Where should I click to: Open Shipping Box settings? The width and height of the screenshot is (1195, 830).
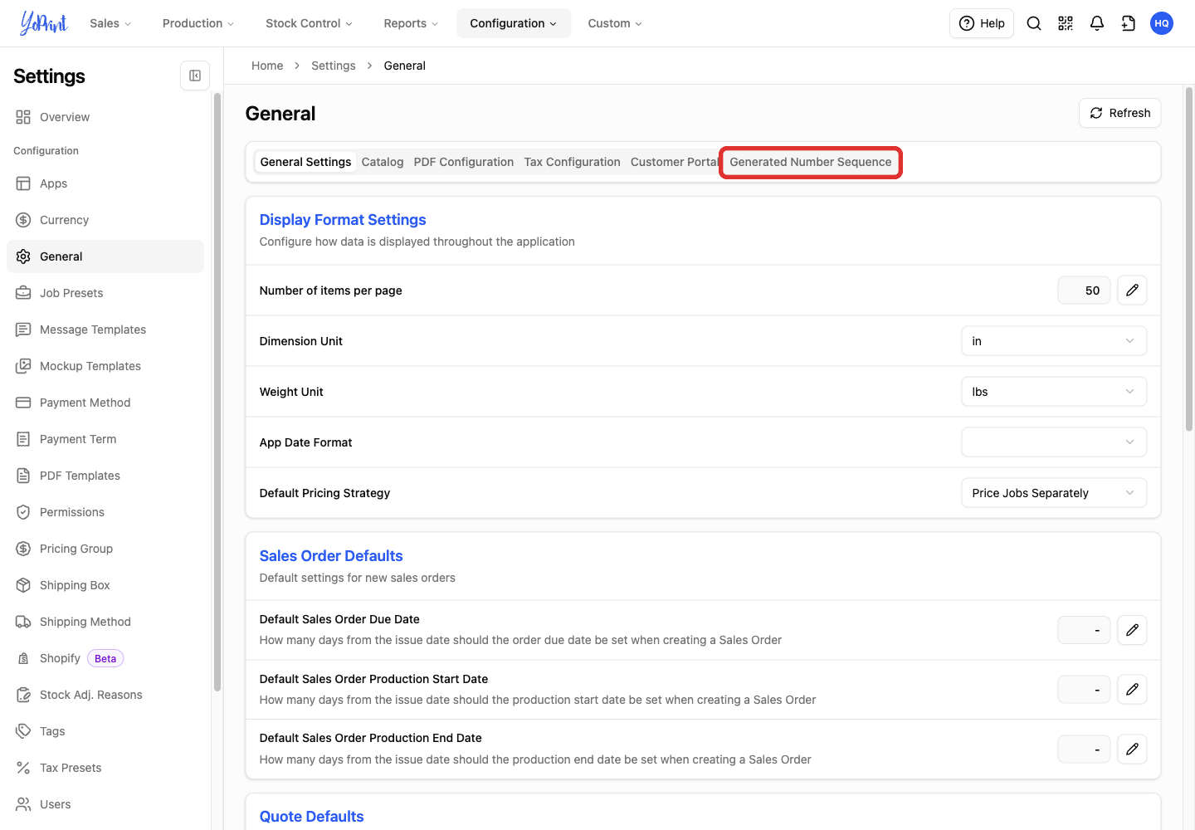pos(105,585)
